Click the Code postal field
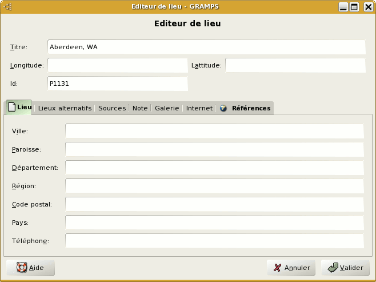Image resolution: width=376 pixels, height=282 pixels. click(x=214, y=204)
